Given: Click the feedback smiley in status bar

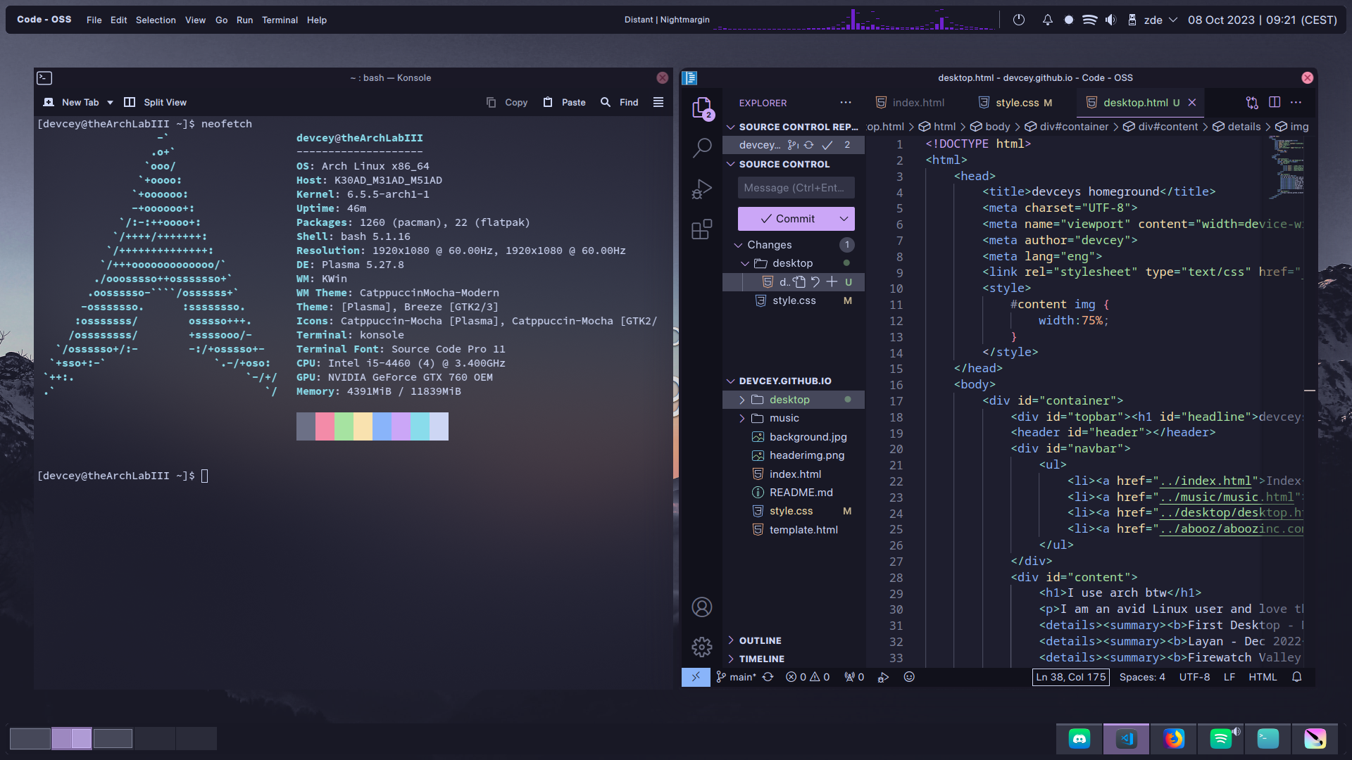Looking at the screenshot, I should coord(909,677).
